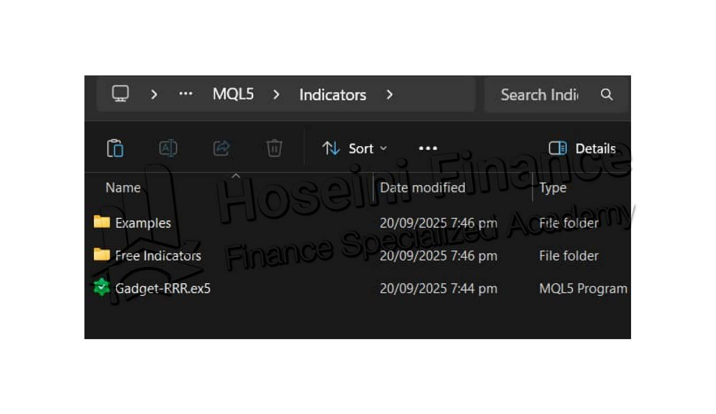Sort by Name column header
This screenshot has width=716, height=414.
point(123,188)
